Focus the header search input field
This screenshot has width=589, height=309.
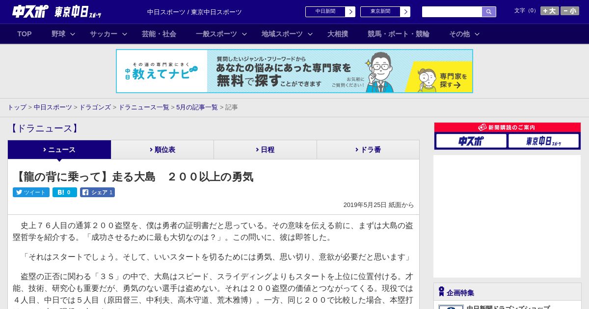pyautogui.click(x=452, y=12)
